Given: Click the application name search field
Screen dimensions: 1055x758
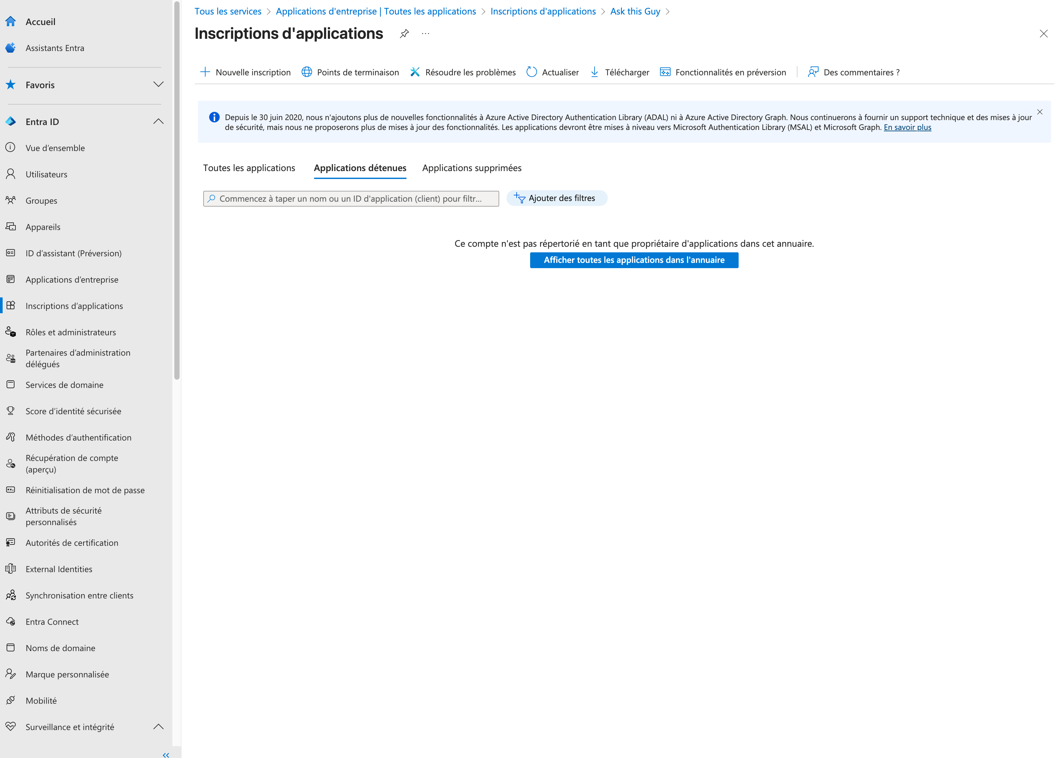Looking at the screenshot, I should 351,199.
